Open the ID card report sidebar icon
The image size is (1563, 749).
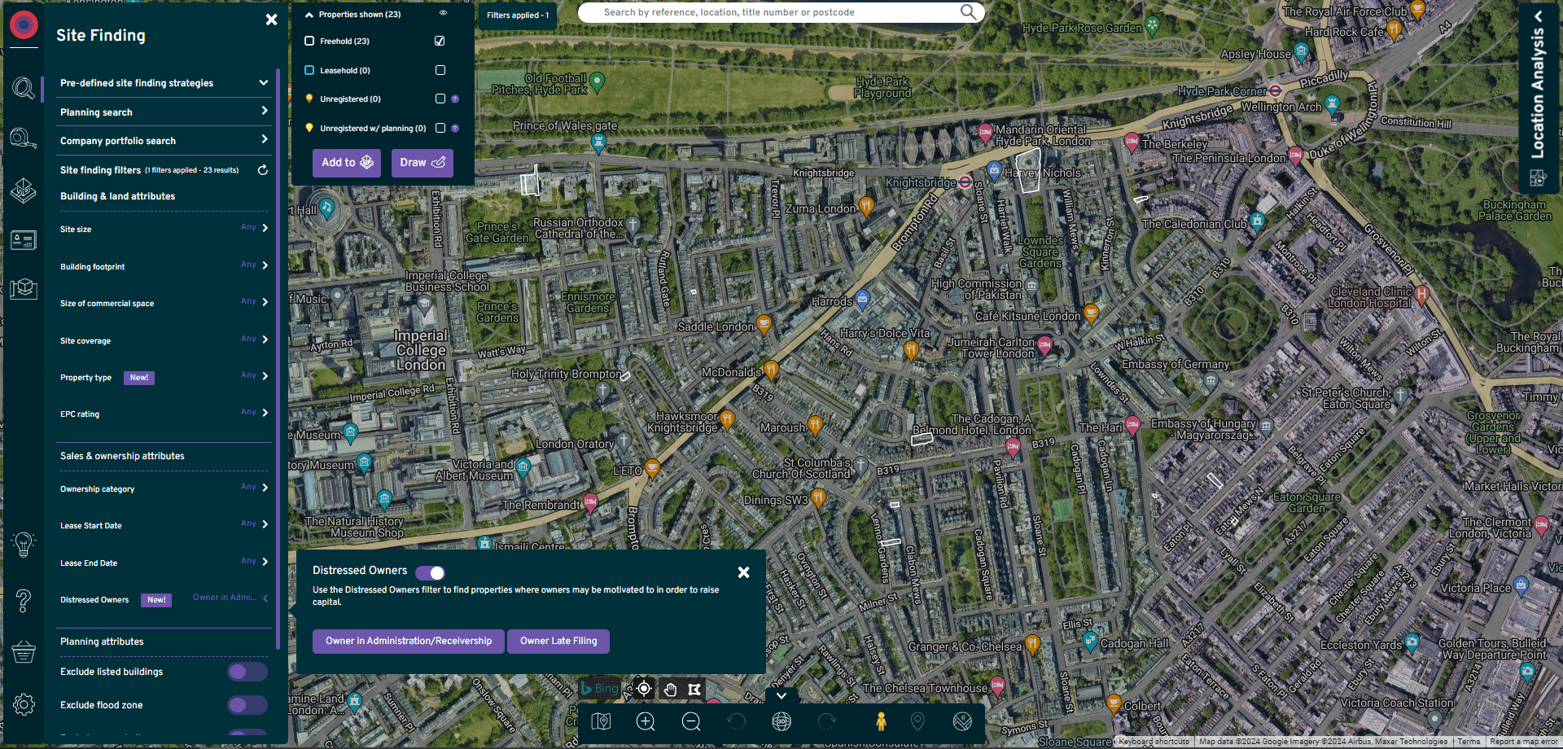pyautogui.click(x=24, y=240)
